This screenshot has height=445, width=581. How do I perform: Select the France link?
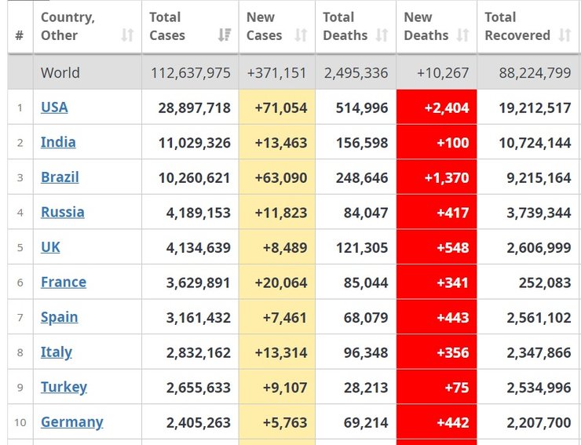pos(64,282)
